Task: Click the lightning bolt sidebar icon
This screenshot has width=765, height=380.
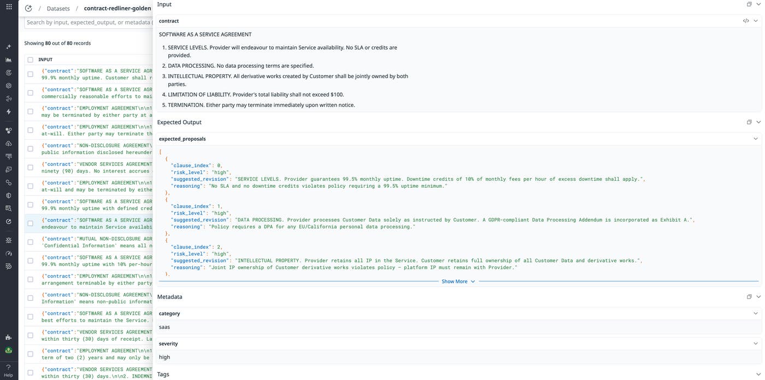Action: [8, 112]
